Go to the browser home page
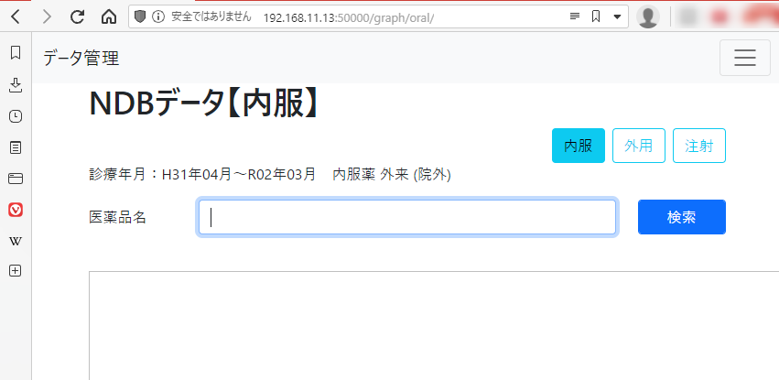 pyautogui.click(x=108, y=16)
